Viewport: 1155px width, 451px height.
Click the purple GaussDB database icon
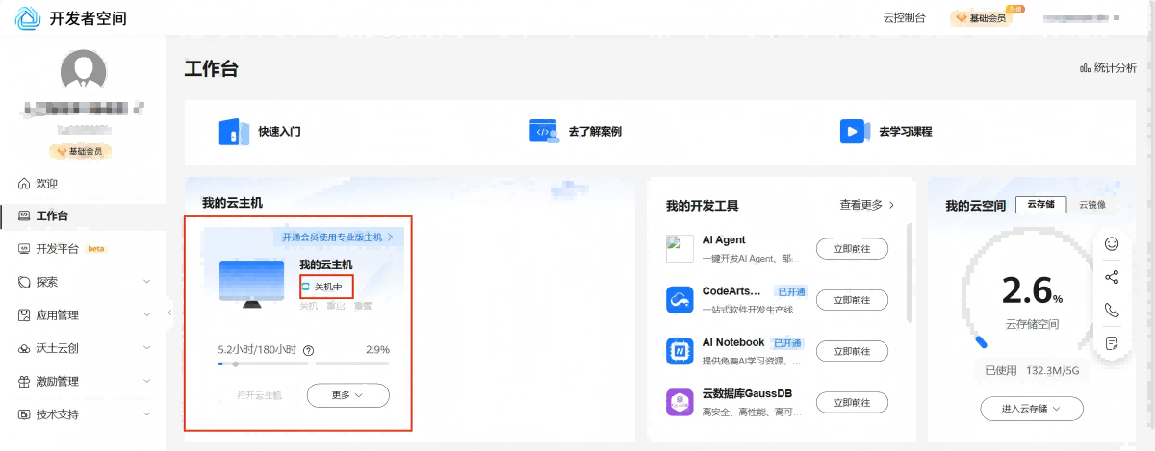pyautogui.click(x=680, y=402)
